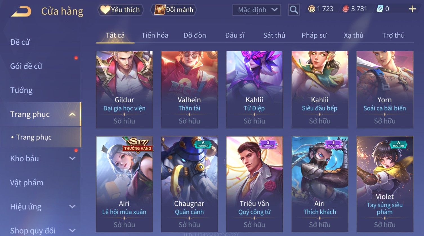The image size is (424, 236).
Task: Open Gói đề cử in sidebar
Action: [26, 66]
